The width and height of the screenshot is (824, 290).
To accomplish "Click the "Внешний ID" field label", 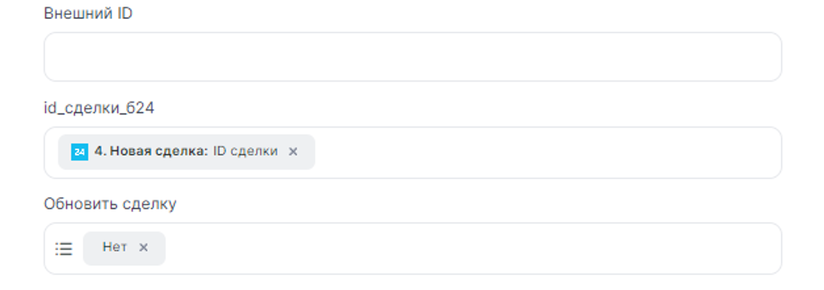I will pos(88,13).
